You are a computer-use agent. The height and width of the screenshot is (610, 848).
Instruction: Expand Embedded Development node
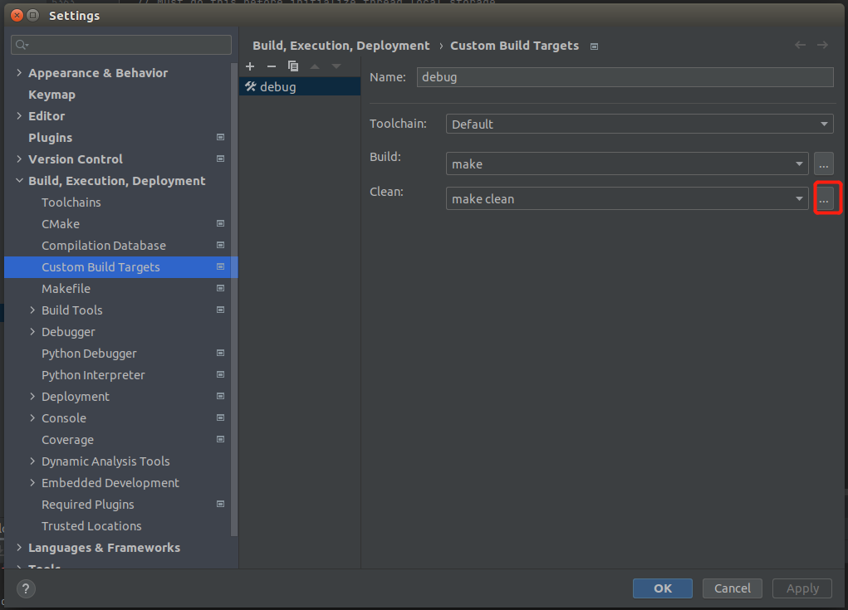click(32, 483)
